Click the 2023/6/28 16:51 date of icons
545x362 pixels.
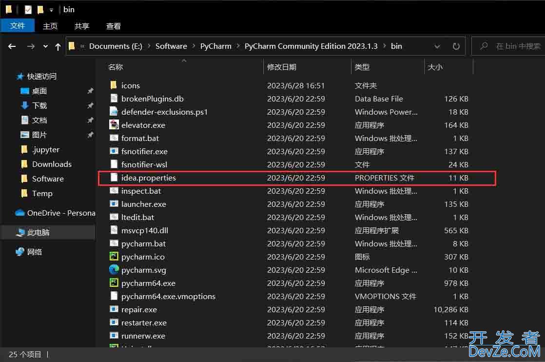(x=295, y=85)
